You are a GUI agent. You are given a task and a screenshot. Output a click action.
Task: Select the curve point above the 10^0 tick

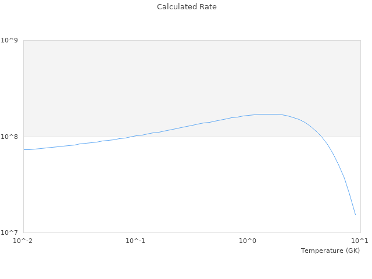[x=248, y=115]
